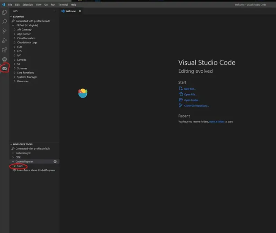
Task: Click the 'Visual Studio Code' heading
Action: click(207, 63)
